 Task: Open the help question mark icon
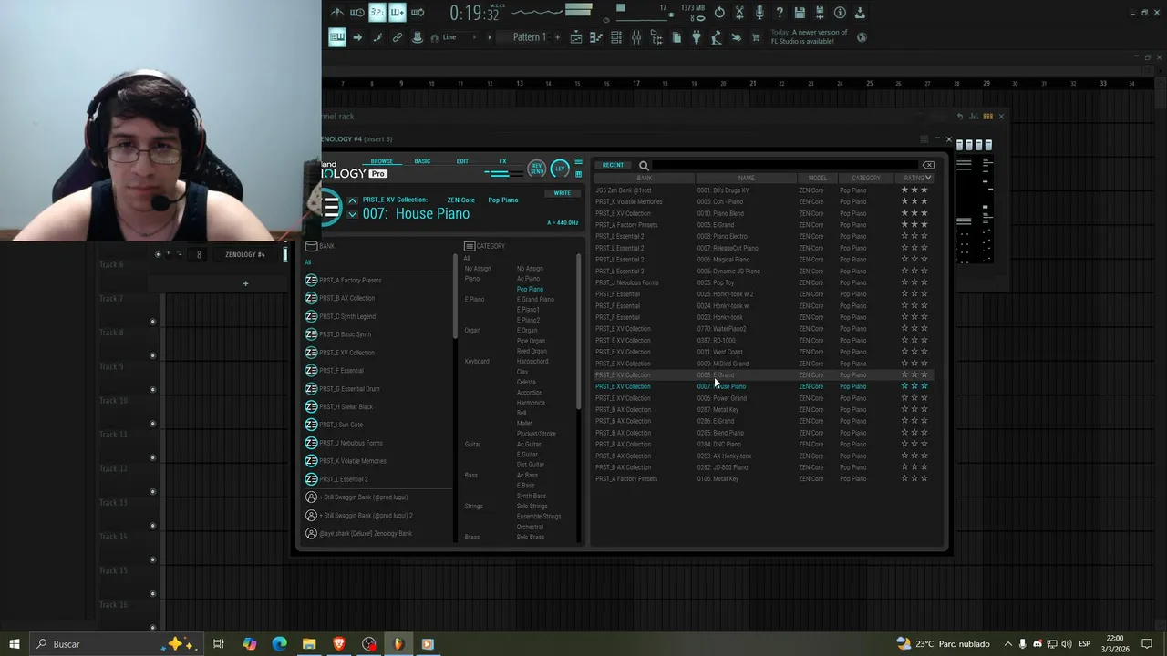[780, 13]
